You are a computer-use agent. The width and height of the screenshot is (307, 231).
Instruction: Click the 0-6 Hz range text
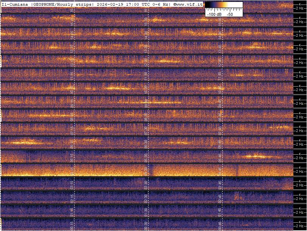coord(160,4)
